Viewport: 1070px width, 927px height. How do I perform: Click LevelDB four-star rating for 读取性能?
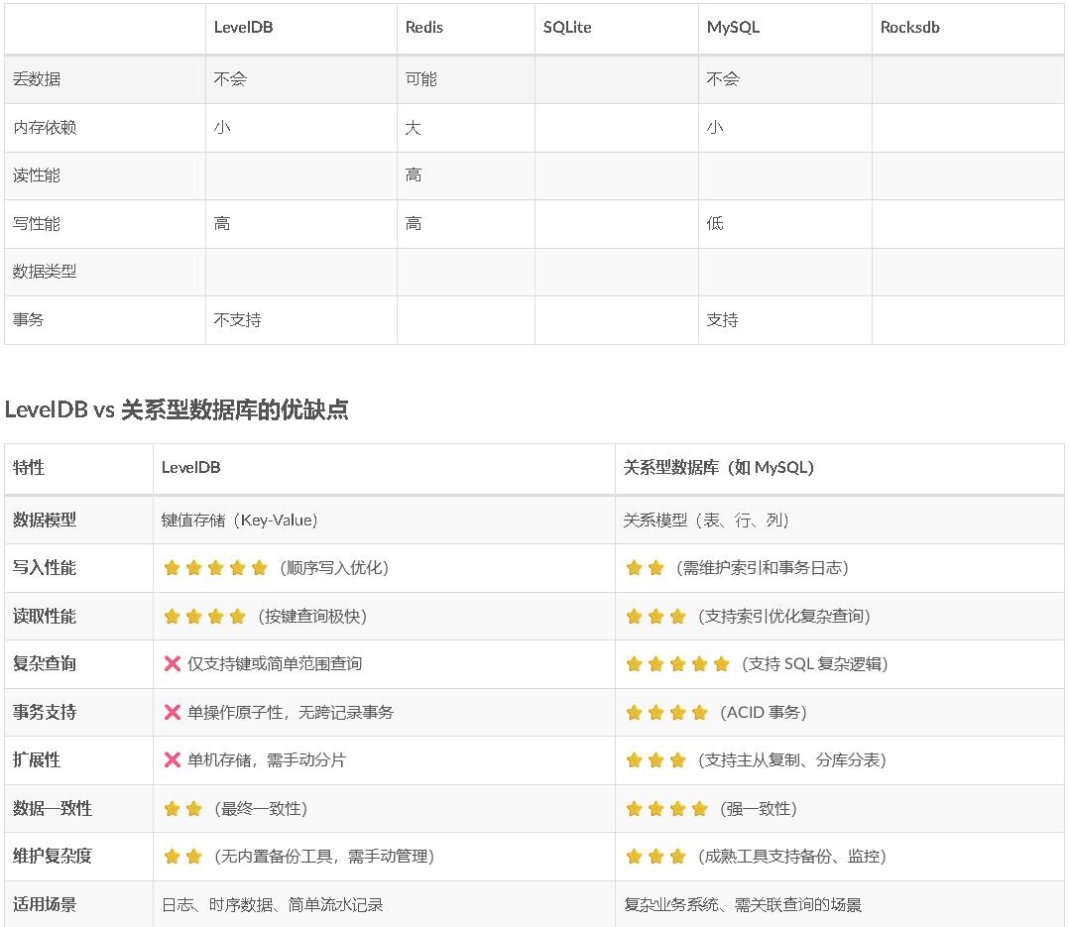point(204,617)
